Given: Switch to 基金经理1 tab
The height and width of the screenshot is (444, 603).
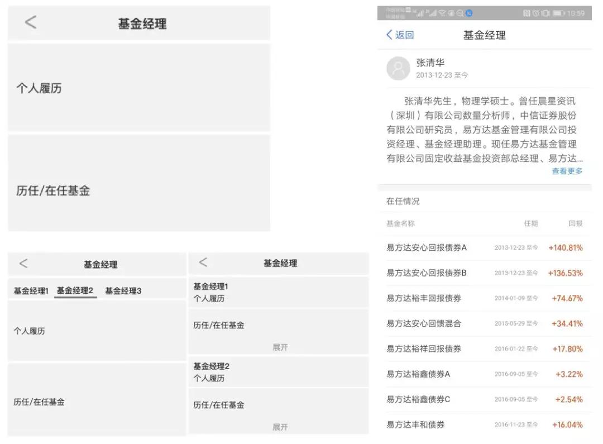Looking at the screenshot, I should pyautogui.click(x=31, y=291).
